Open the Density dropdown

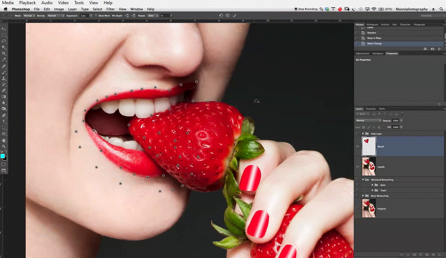[x=56, y=16]
